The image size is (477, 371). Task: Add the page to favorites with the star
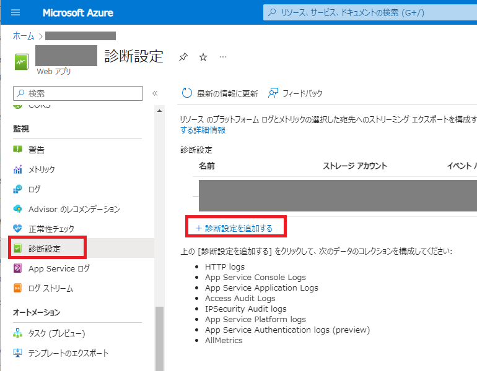[x=203, y=57]
